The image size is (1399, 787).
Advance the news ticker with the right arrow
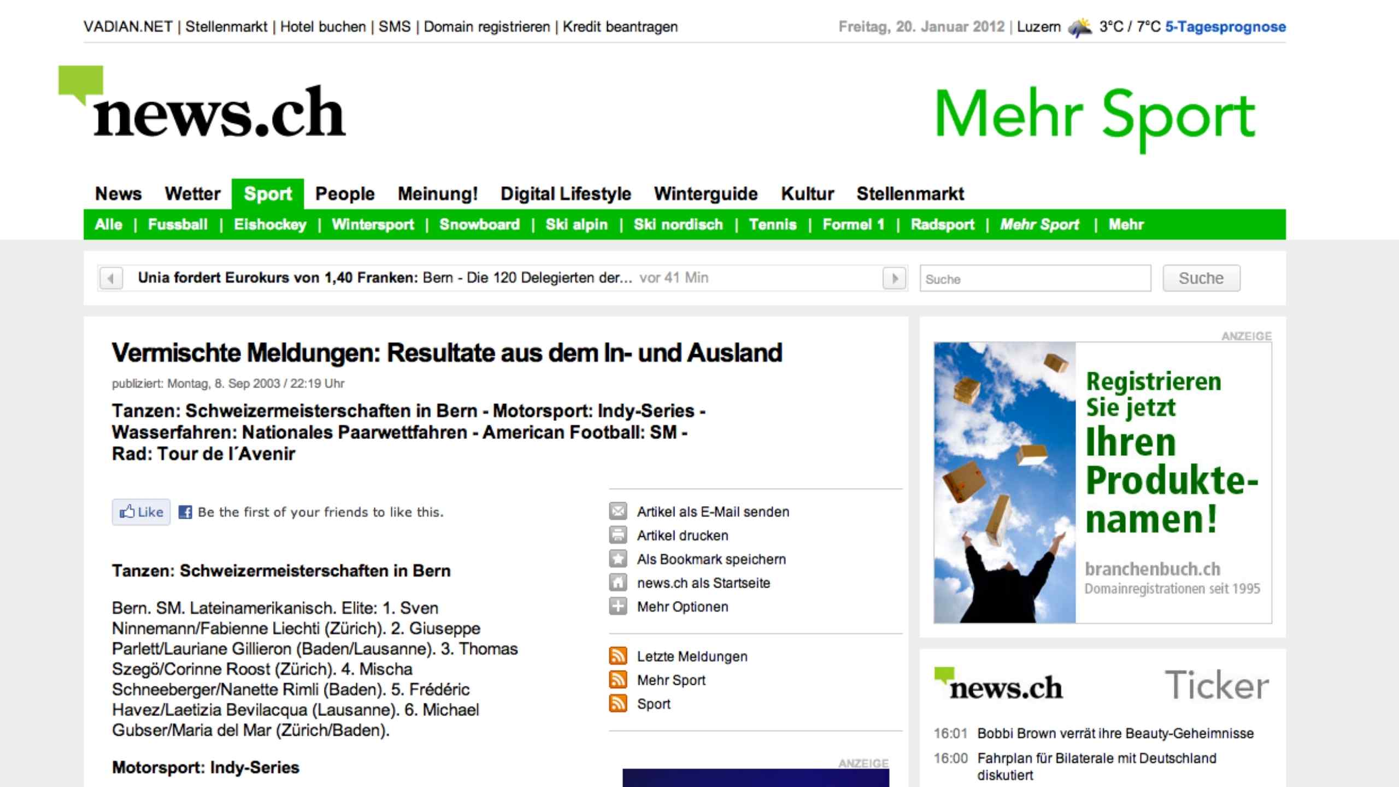[895, 278]
